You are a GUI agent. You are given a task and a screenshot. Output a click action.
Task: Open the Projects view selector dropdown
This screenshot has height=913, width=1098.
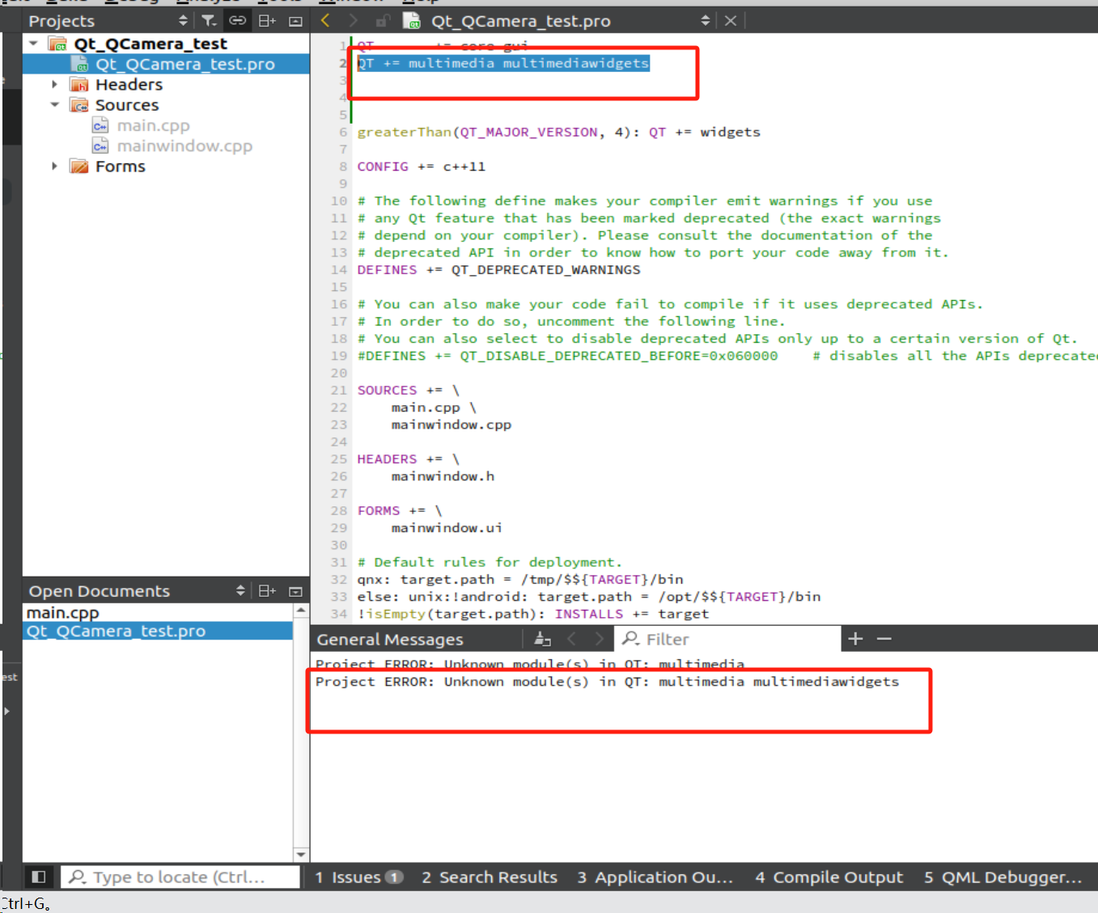[107, 20]
